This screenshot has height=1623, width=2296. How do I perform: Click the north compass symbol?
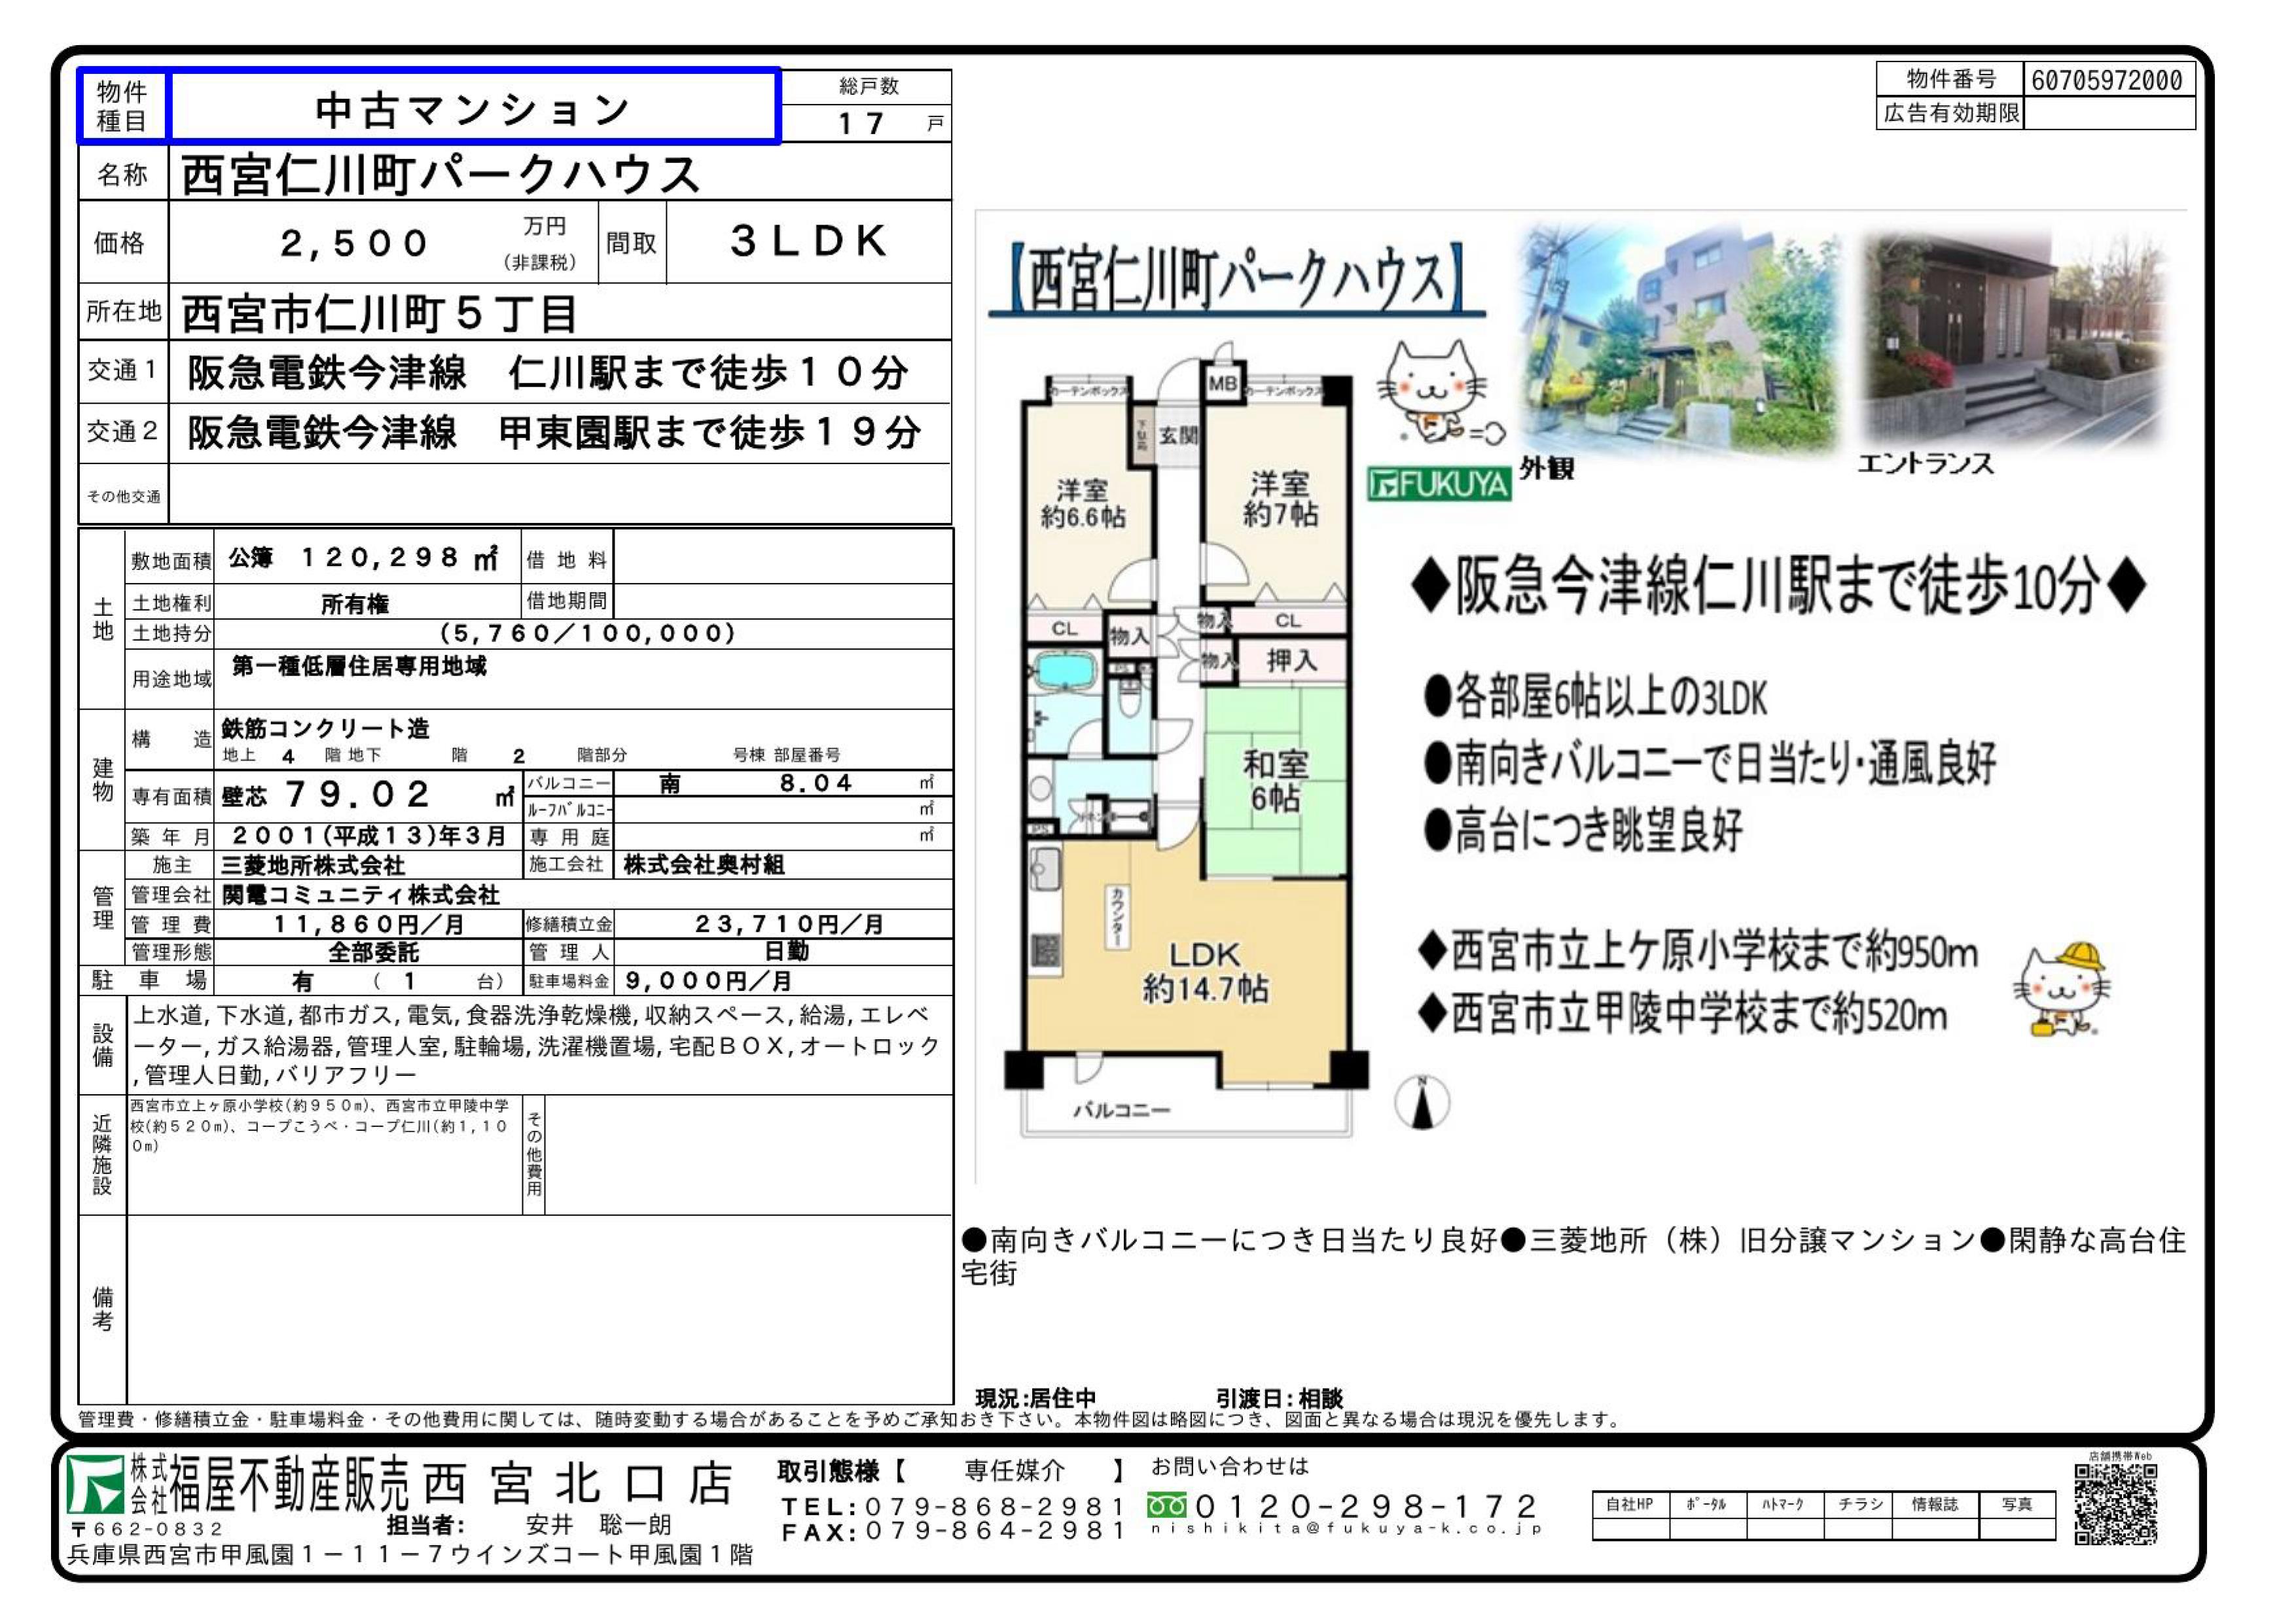click(1422, 1103)
